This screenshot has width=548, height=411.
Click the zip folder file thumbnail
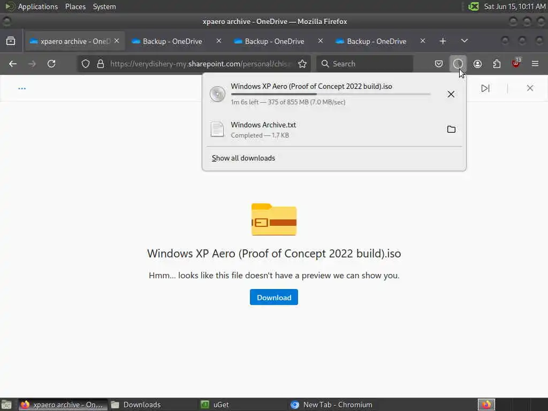(274, 219)
